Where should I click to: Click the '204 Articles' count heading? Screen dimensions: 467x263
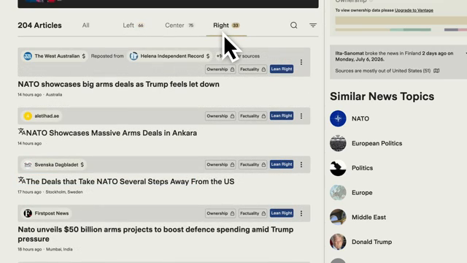click(x=39, y=26)
